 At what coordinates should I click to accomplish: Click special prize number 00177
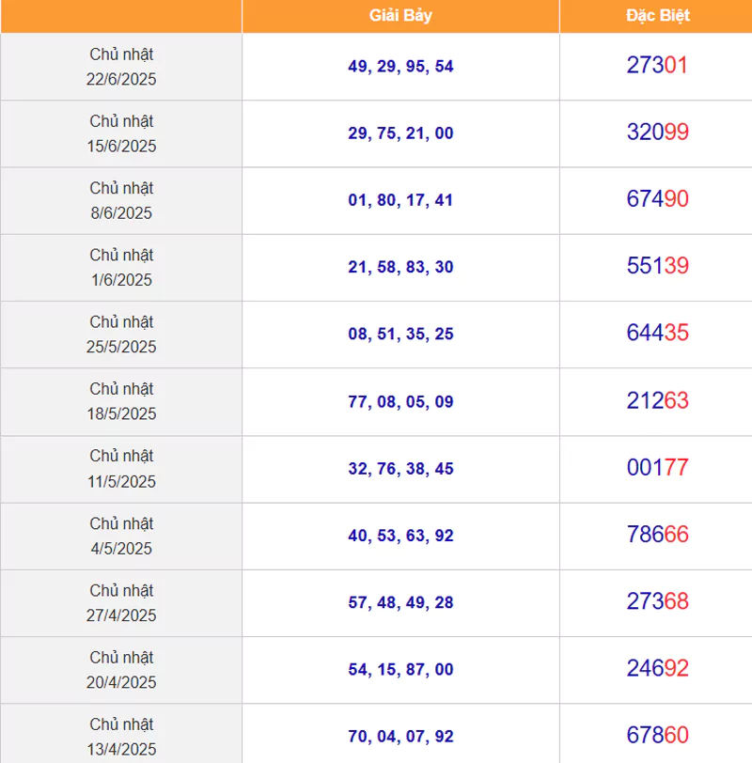coord(658,468)
